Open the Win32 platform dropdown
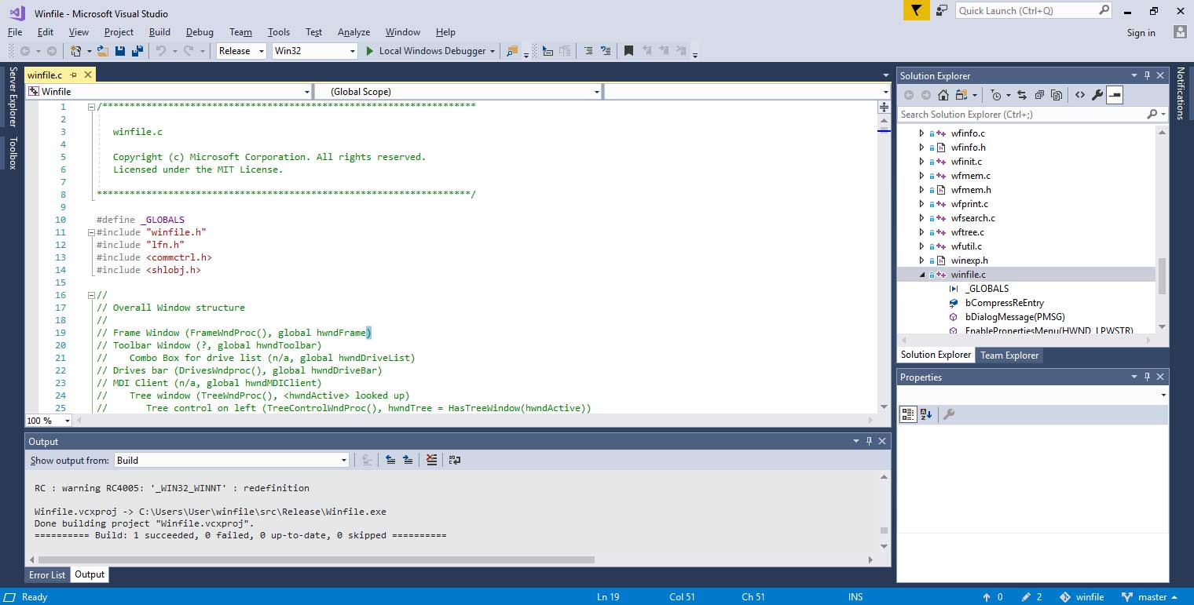This screenshot has width=1194, height=605. (x=314, y=50)
